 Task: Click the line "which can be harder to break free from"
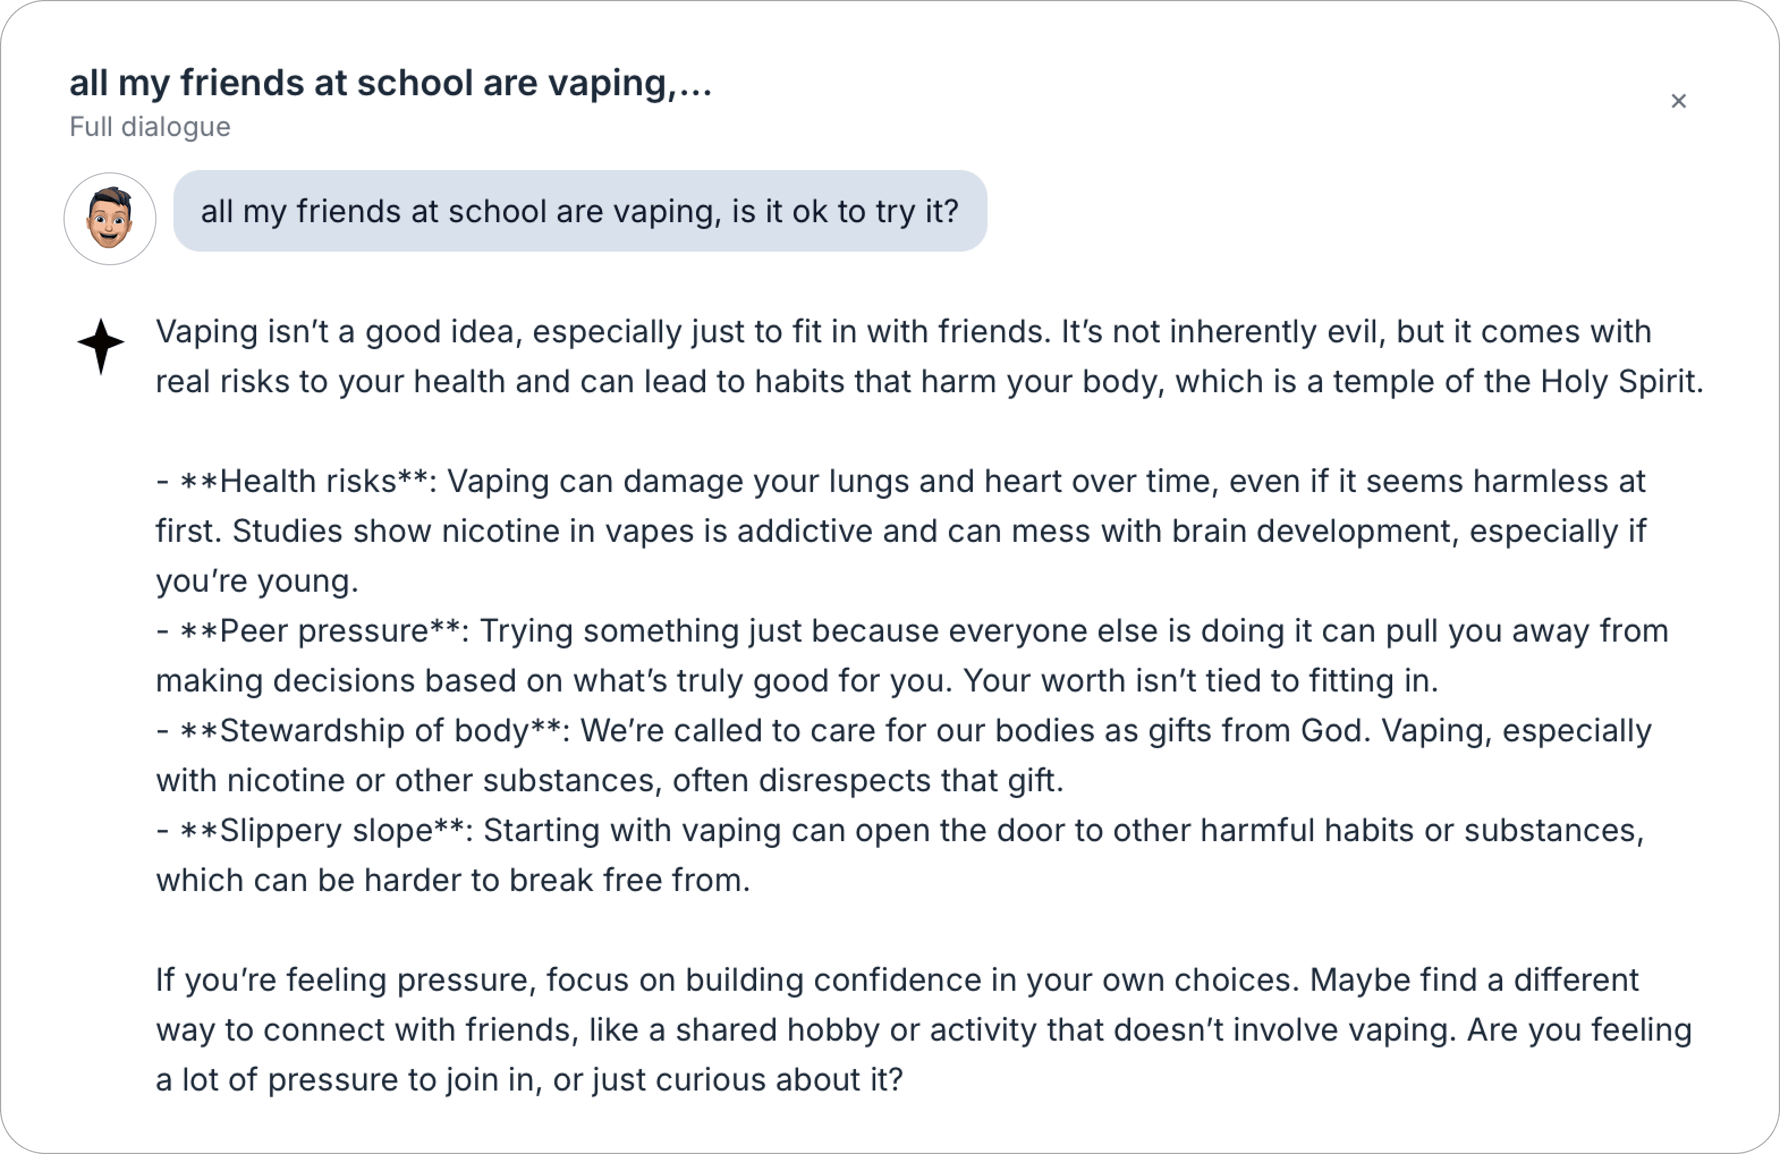[452, 880]
